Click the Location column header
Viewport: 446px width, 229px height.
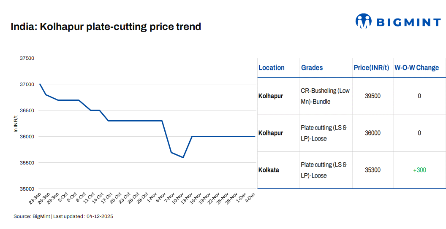point(272,68)
